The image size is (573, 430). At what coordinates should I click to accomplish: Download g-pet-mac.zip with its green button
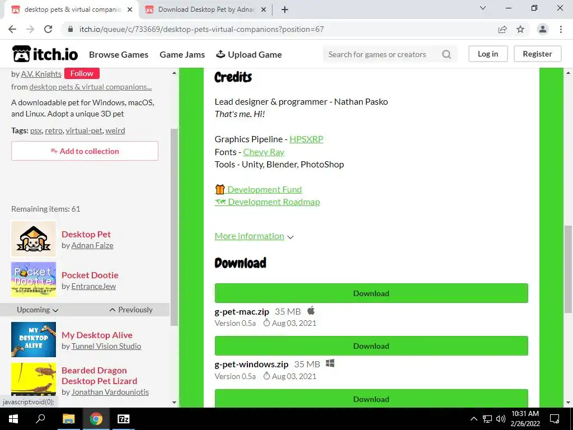point(372,293)
